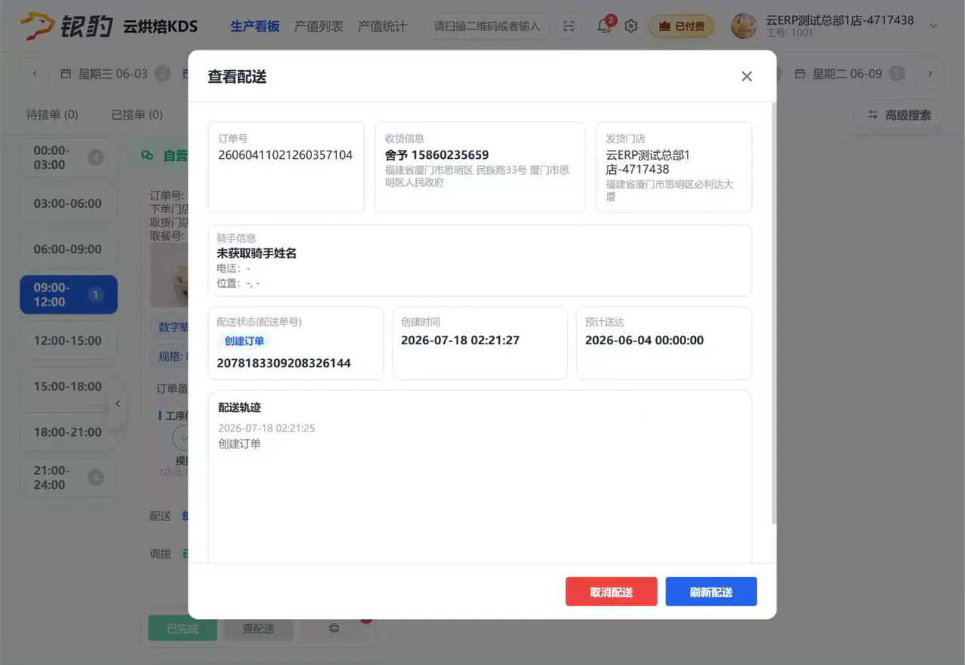Expand the 工序 step chevron circle
Viewport: 965px width, 665px height.
181,438
